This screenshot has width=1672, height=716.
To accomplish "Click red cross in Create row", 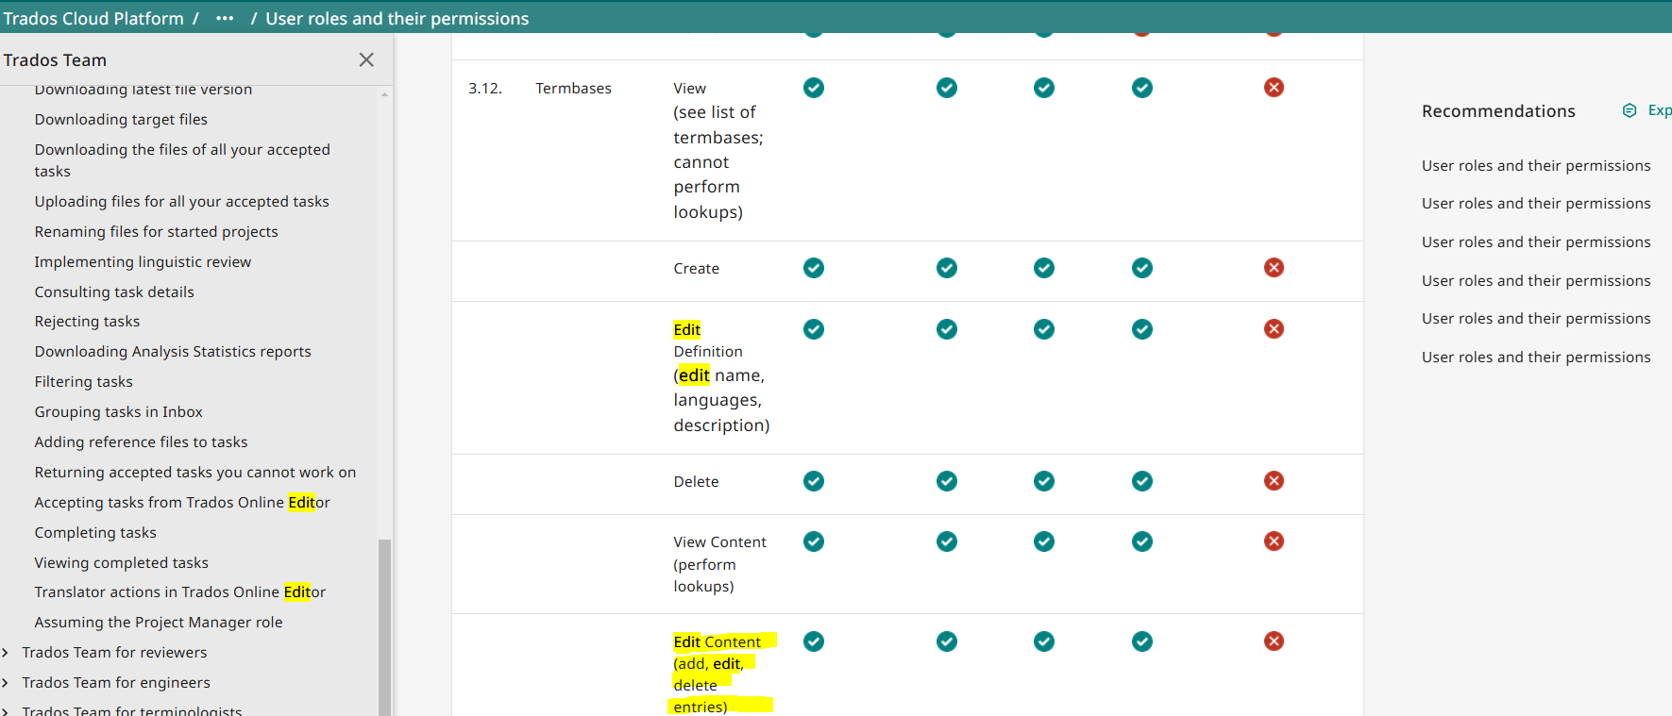I will point(1274,268).
